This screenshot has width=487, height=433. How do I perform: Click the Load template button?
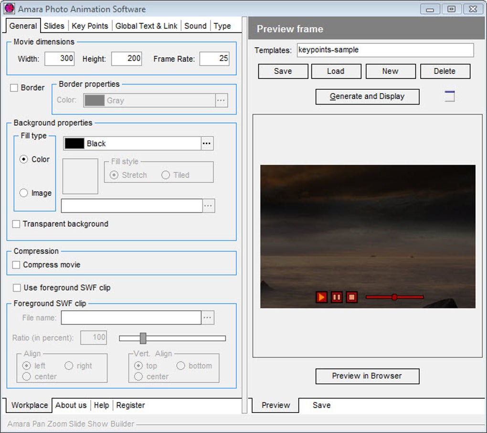tap(336, 71)
